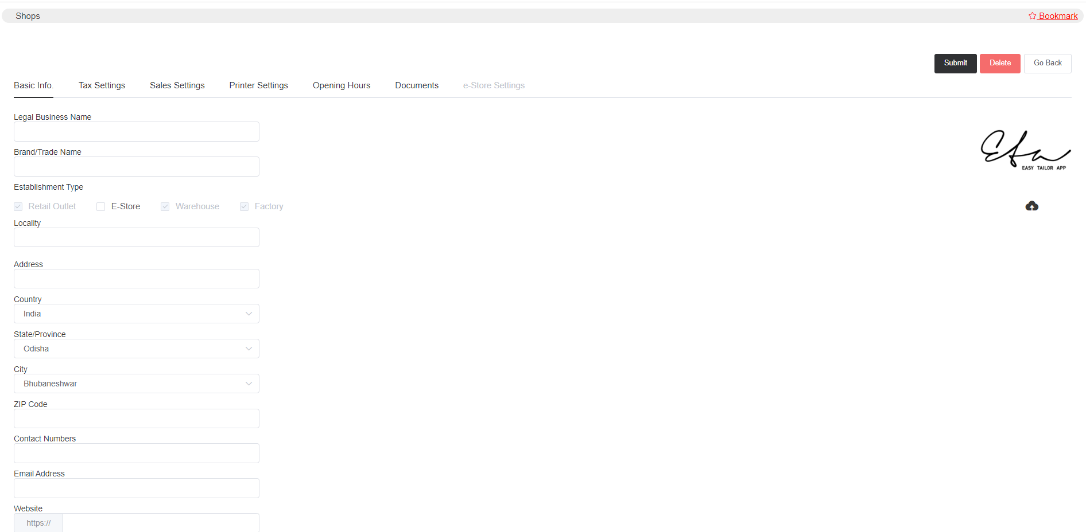Click the Go Back button

(x=1047, y=63)
